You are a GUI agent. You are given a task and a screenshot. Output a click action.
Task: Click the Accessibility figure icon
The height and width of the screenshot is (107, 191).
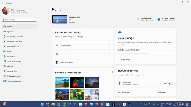(x=4, y=71)
